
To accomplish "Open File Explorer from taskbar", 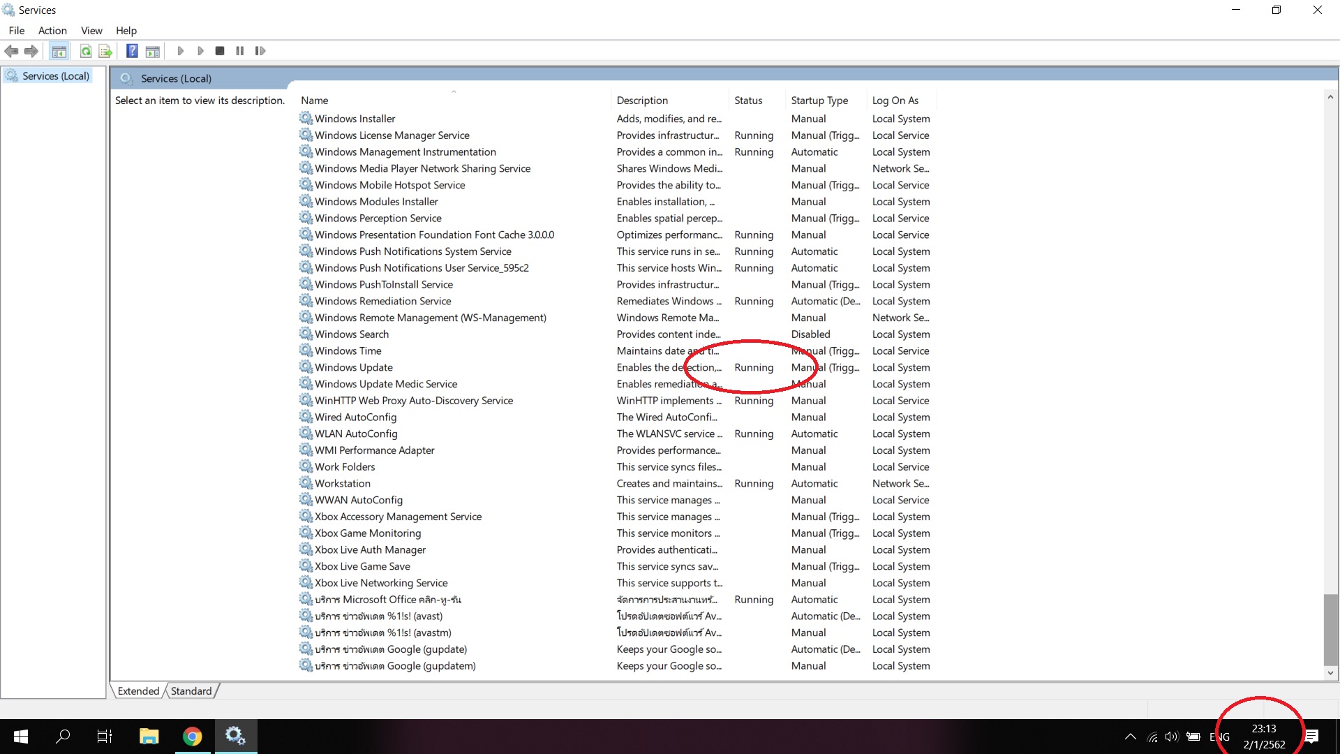I will (149, 737).
